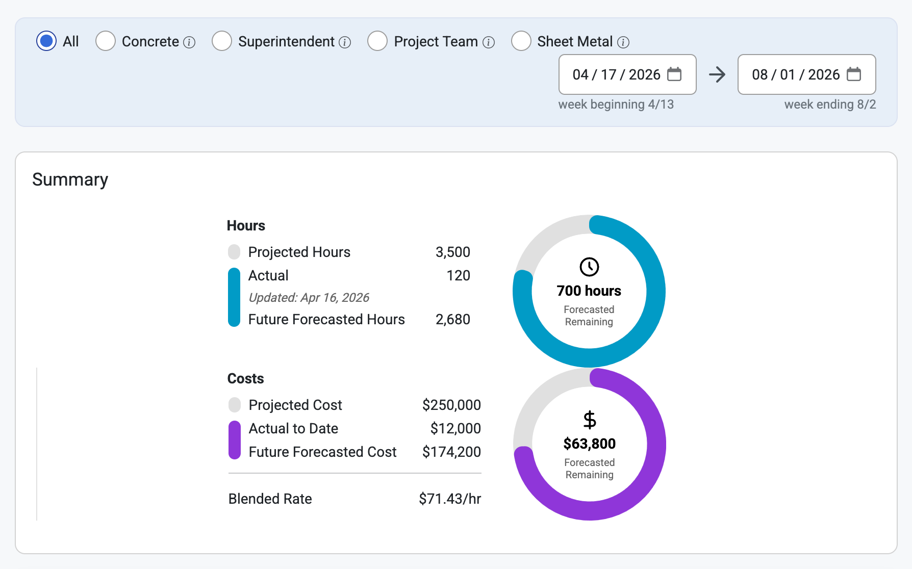This screenshot has width=912, height=569.
Task: Show the info tooltip next to Superintendent
Action: click(345, 42)
